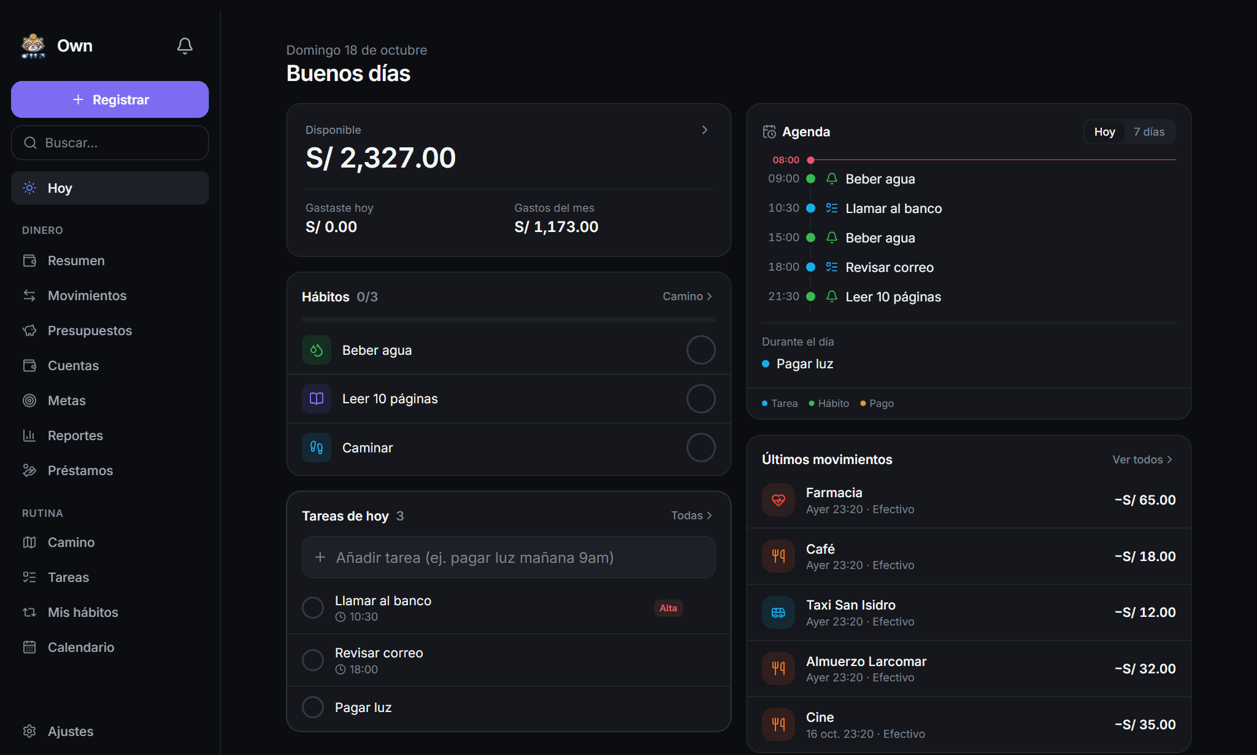Image resolution: width=1257 pixels, height=755 pixels.
Task: Click the Caminar footprints icon
Action: [317, 447]
